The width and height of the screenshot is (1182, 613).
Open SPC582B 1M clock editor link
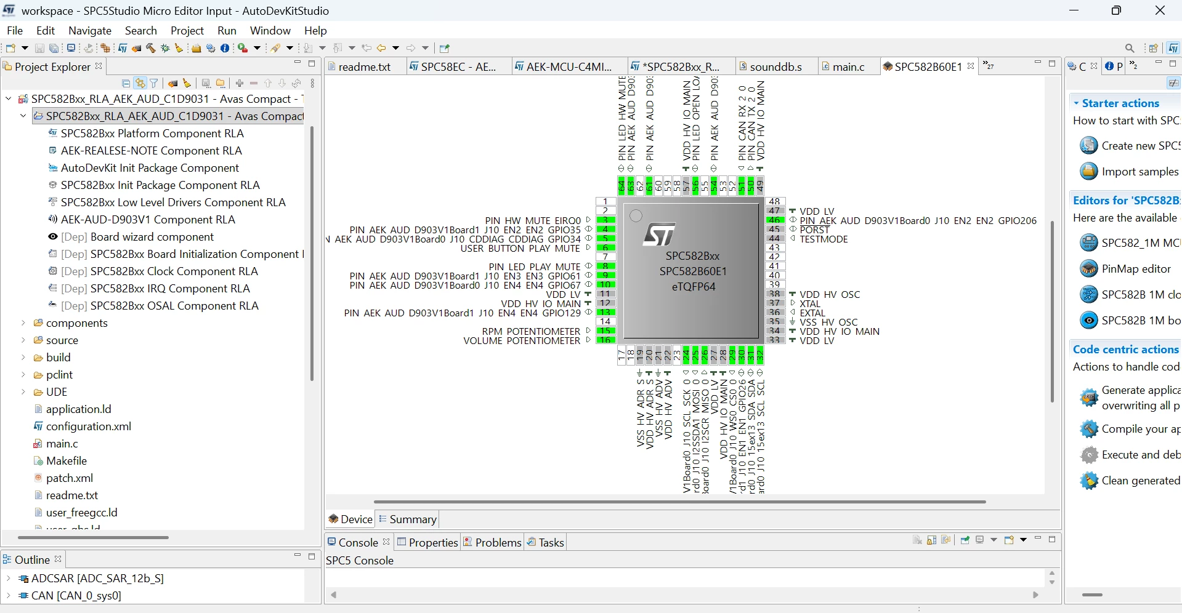coord(1141,294)
